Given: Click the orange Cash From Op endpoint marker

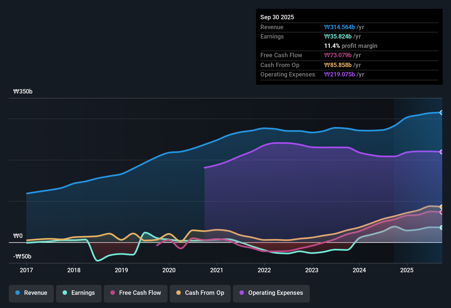Looking at the screenshot, I should tap(441, 207).
